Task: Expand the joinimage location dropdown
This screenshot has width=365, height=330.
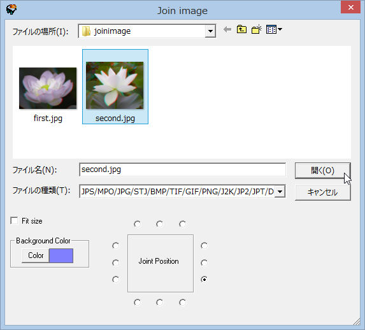Action: point(210,31)
